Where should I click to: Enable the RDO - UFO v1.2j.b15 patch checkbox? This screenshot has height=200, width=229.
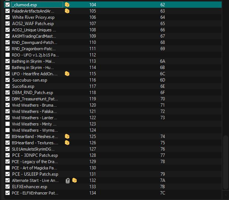click(8, 55)
